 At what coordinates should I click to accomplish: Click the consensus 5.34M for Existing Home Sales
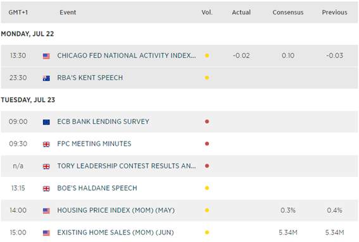click(x=288, y=233)
